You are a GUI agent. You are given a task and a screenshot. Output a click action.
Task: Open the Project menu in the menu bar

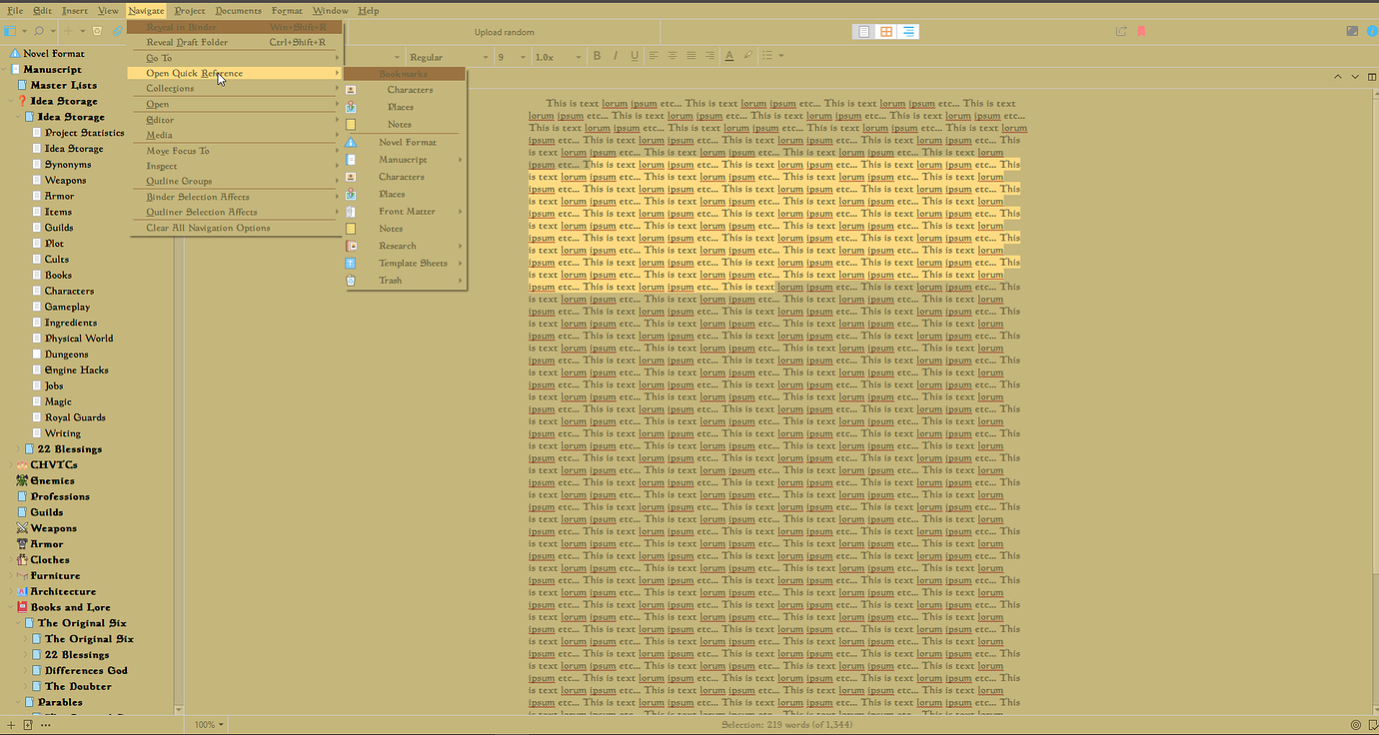pos(191,10)
